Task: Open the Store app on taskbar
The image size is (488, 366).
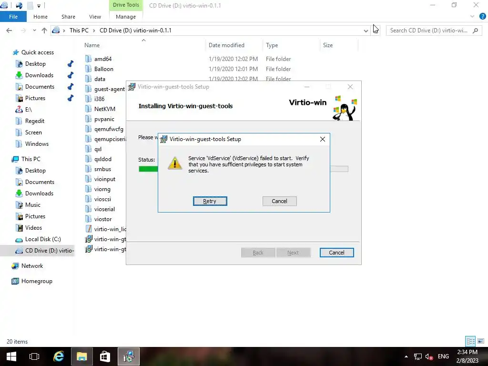Action: click(105, 356)
